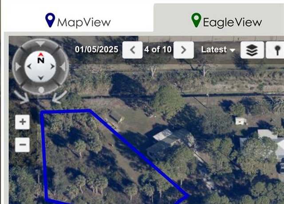Pan map down using compass inner arrow
This screenshot has height=204, width=284.
(41, 78)
